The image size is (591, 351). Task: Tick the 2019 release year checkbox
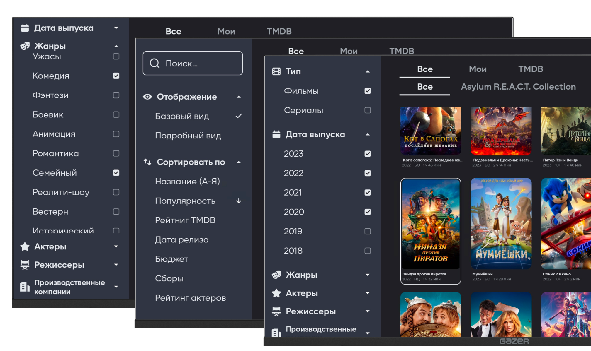point(368,231)
